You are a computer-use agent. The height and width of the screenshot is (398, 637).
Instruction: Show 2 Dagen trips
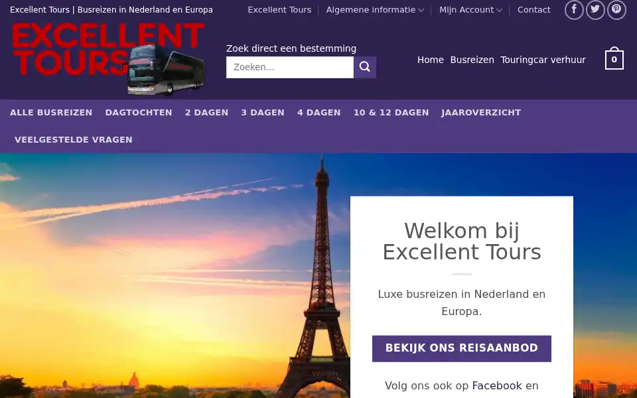coord(206,113)
